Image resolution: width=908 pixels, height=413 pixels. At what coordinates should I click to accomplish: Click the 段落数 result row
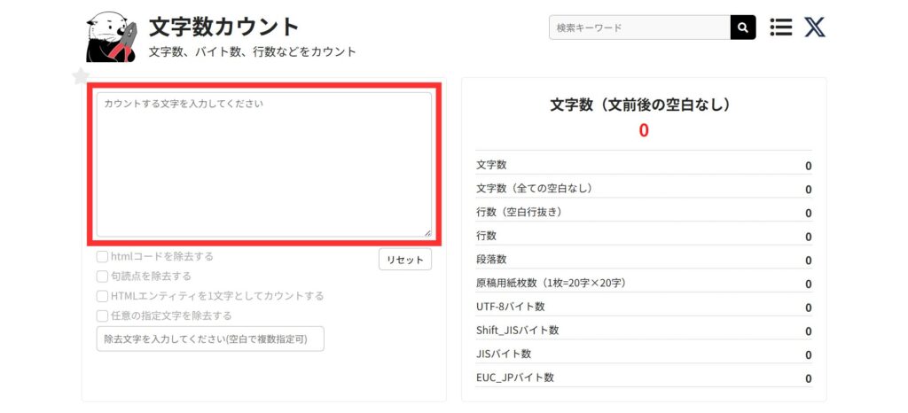pyautogui.click(x=643, y=260)
